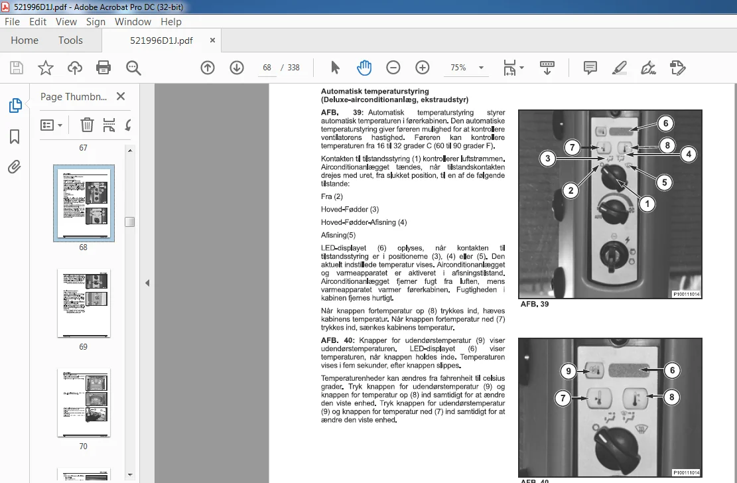Open the Fit page options tool
The image size is (737, 483).
pos(509,68)
